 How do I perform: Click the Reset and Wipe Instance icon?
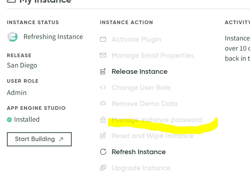click(103, 135)
